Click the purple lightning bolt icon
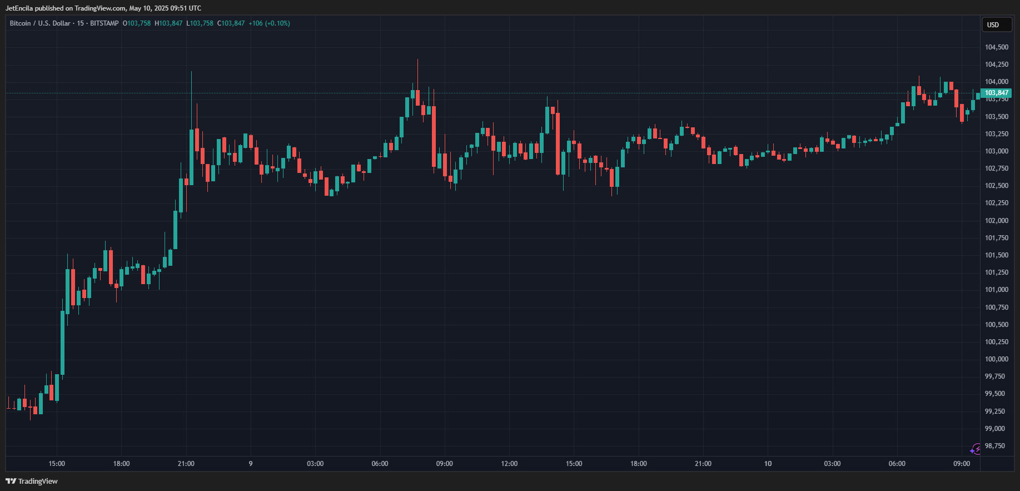This screenshot has width=1020, height=491. (x=976, y=449)
